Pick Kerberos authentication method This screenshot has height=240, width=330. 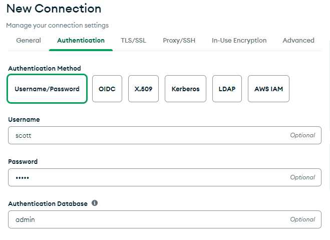pyautogui.click(x=185, y=89)
